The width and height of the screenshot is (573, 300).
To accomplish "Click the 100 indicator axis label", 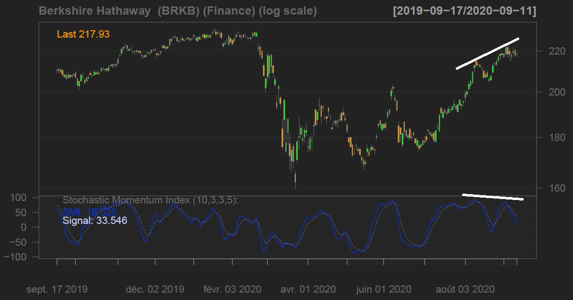I will pos(18,198).
